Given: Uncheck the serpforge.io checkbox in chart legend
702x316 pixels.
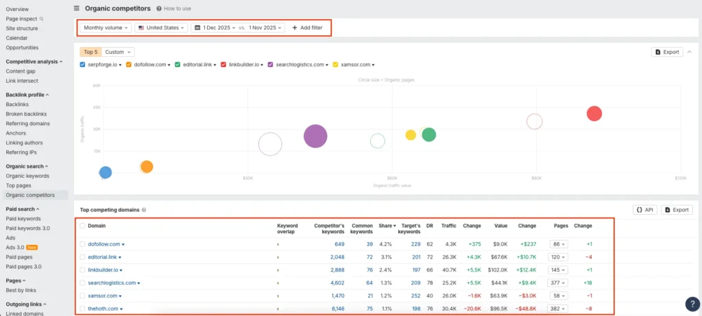Looking at the screenshot, I should [83, 65].
